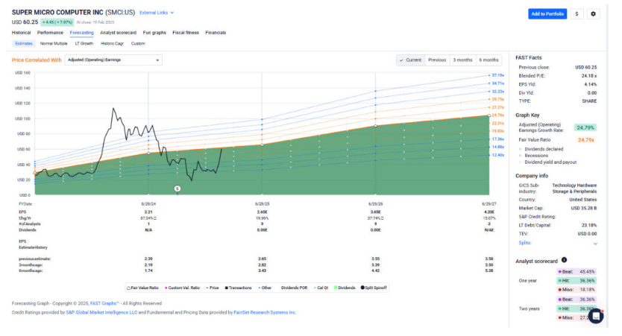Click 12.40x multiple line label

(498, 155)
